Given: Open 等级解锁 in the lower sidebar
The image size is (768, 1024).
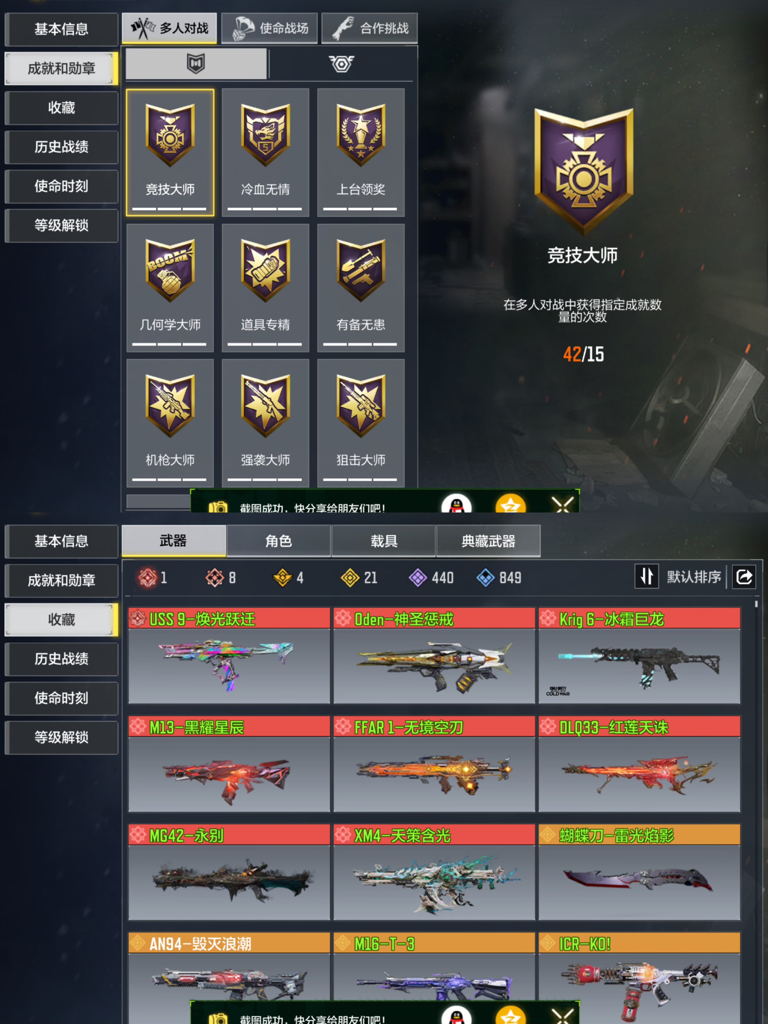Looking at the screenshot, I should [61, 737].
